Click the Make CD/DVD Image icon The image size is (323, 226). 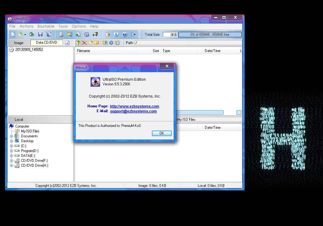[x=61, y=35]
